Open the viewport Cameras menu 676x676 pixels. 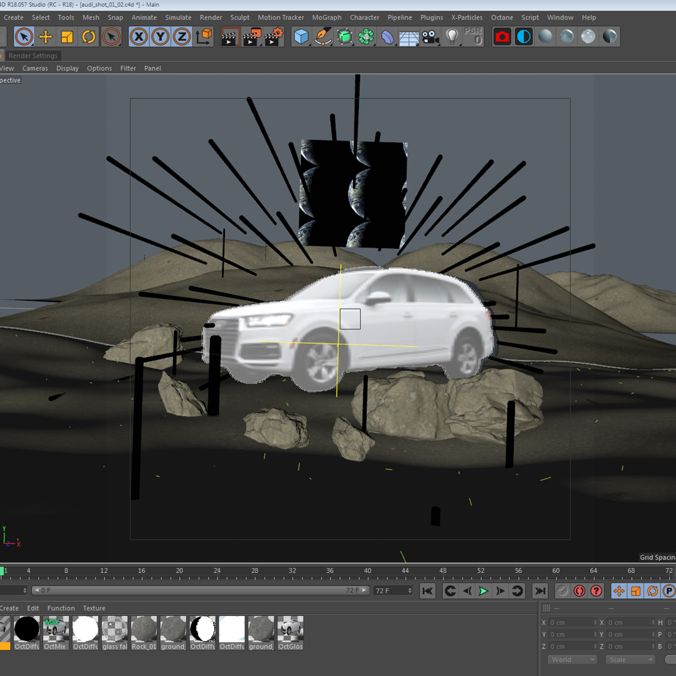click(35, 68)
